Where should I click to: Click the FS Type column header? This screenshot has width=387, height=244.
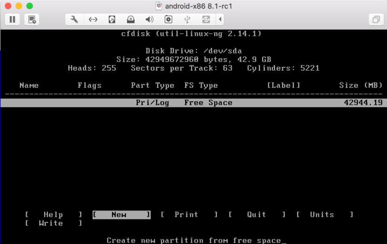[201, 85]
